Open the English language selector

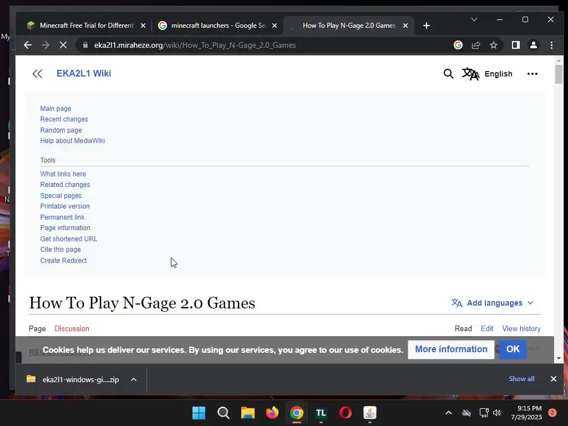coord(487,74)
